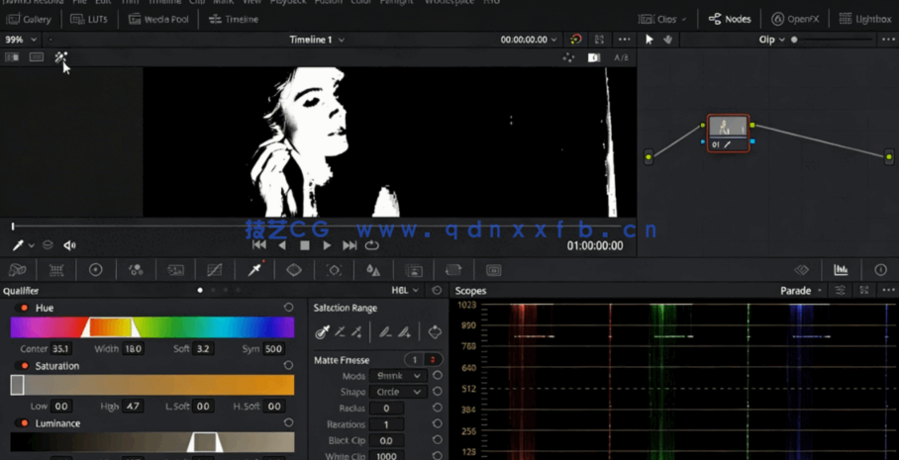
Task: Show the Keyframes panel
Action: pos(802,270)
